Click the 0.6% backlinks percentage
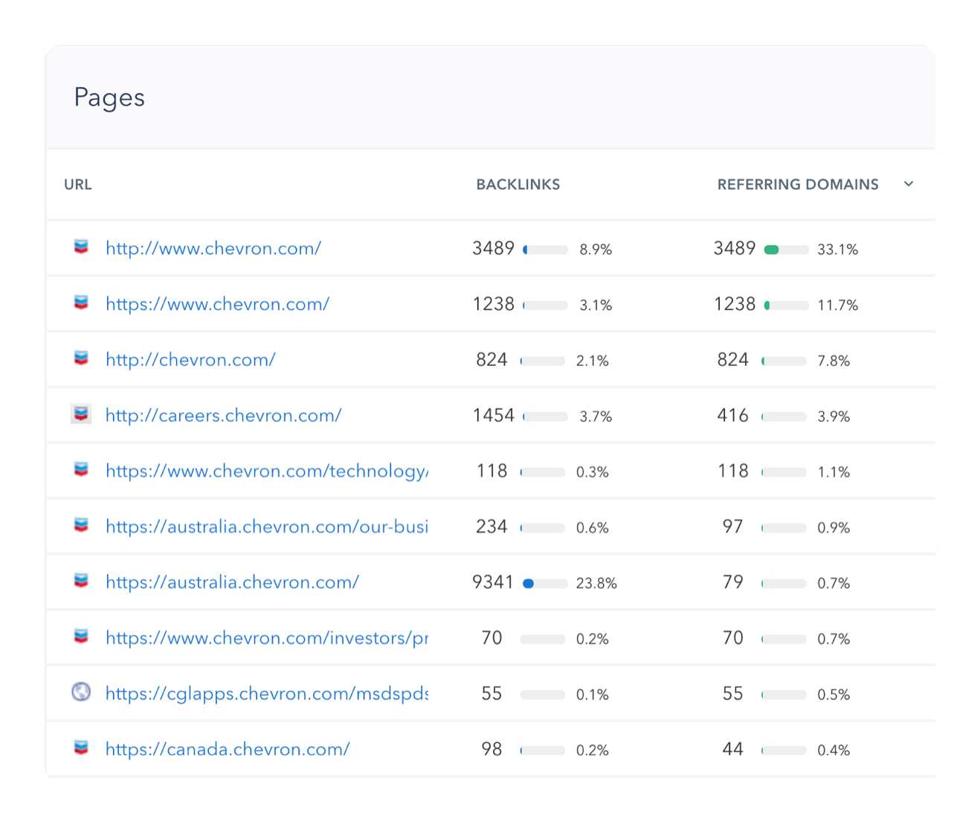980x827 pixels. [593, 528]
